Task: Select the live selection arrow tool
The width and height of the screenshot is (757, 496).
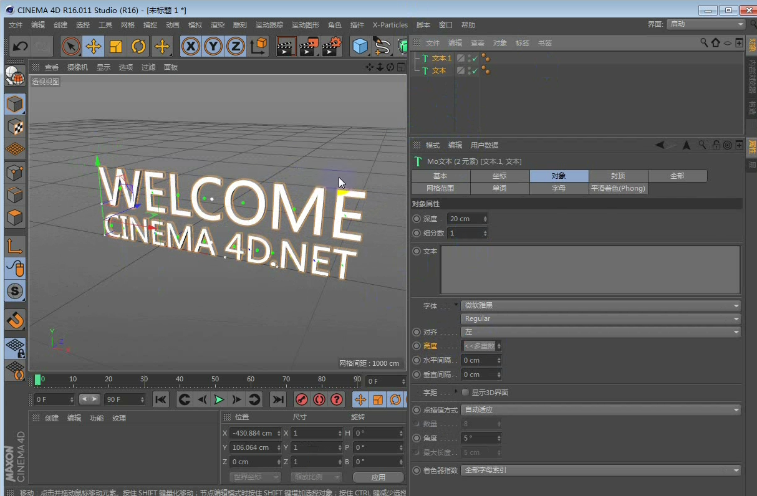Action: (x=71, y=46)
